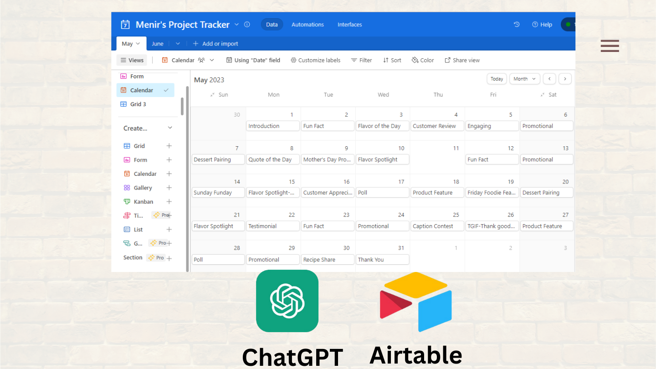Screen dimensions: 656x369
Task: Add a new List view with its plus
Action: pos(169,230)
